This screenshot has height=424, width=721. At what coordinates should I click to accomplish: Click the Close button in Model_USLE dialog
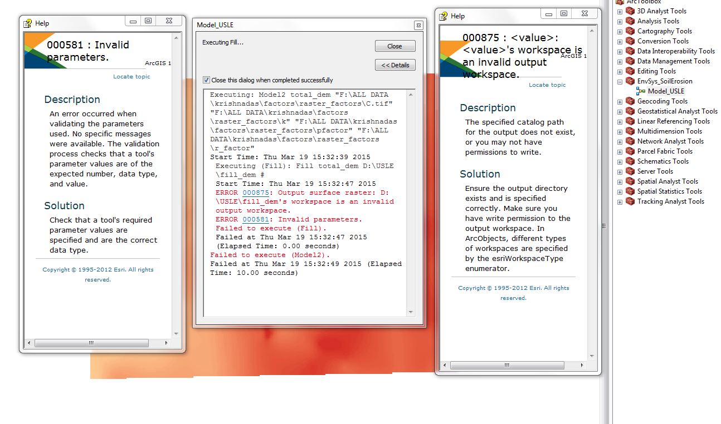395,46
